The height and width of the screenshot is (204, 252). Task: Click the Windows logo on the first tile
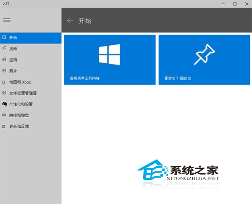pos(109,54)
